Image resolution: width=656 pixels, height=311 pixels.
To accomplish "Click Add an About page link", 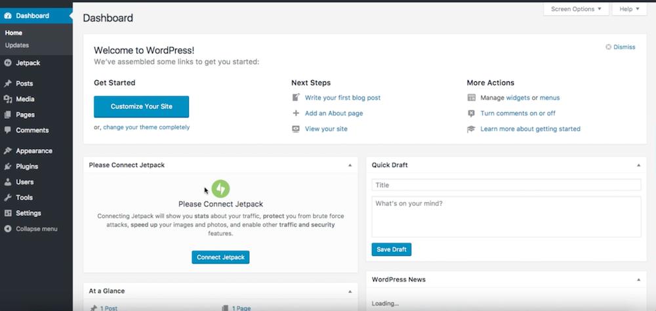I will coord(334,113).
